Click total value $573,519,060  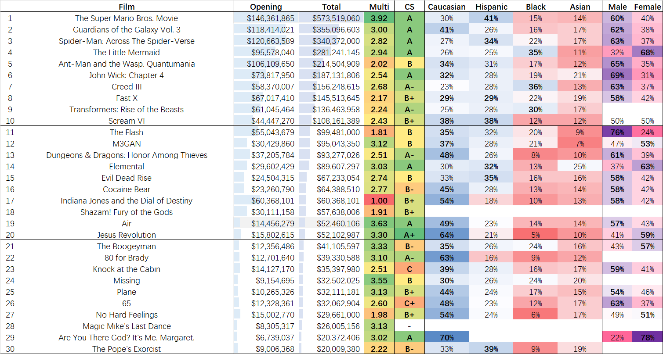[x=331, y=18]
